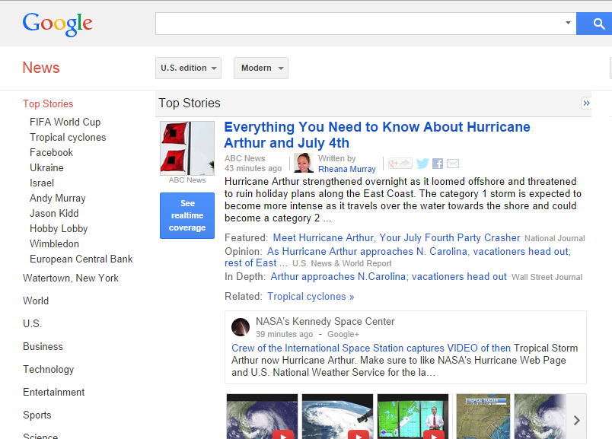
Task: Click the blue search magnifier button
Action: pos(594,24)
